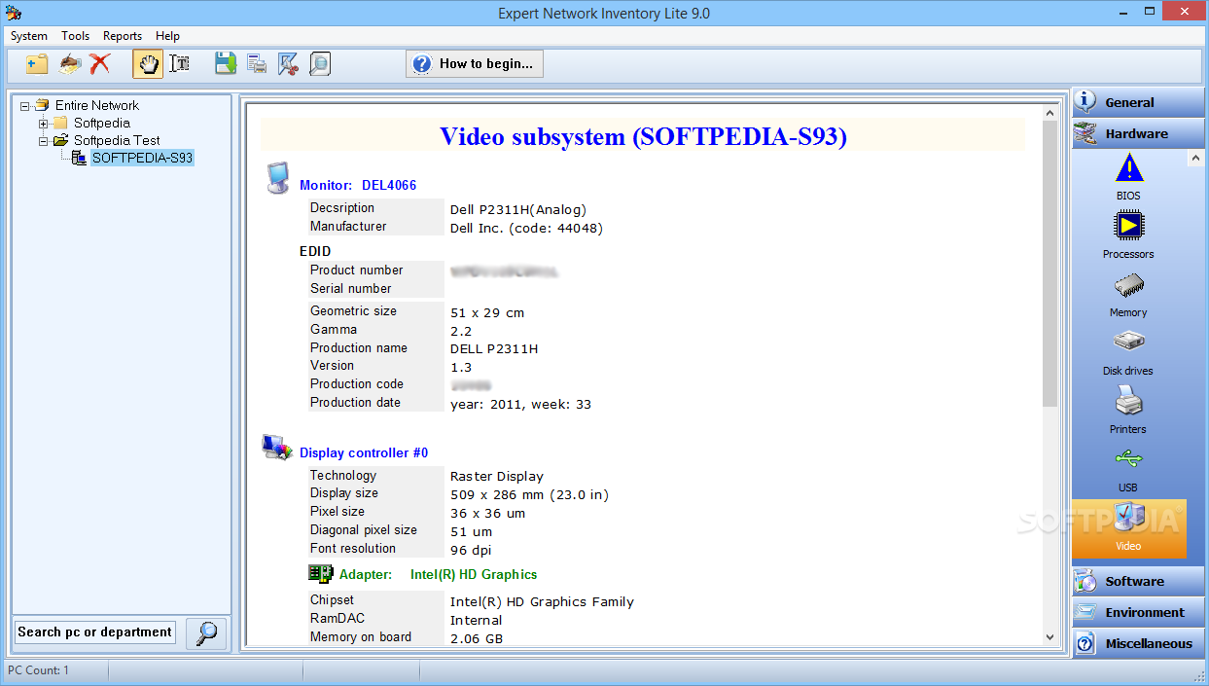Image resolution: width=1209 pixels, height=686 pixels.
Task: Click the Geometric size value 51 x 29 cm
Action: [487, 312]
